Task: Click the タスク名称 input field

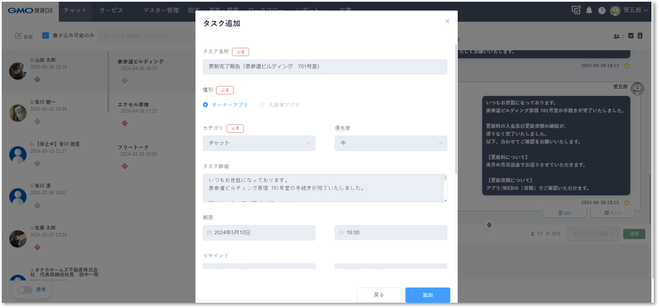Action: (325, 66)
